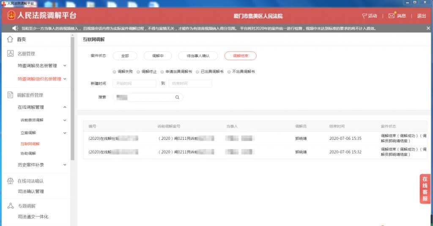Click the 开始时间 date field
This screenshot has width=433, height=226.
pyautogui.click(x=134, y=83)
